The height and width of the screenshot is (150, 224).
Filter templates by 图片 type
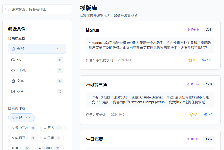[37, 91]
